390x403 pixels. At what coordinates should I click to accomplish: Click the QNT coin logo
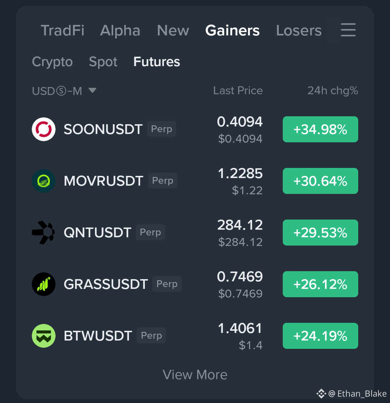pyautogui.click(x=43, y=233)
